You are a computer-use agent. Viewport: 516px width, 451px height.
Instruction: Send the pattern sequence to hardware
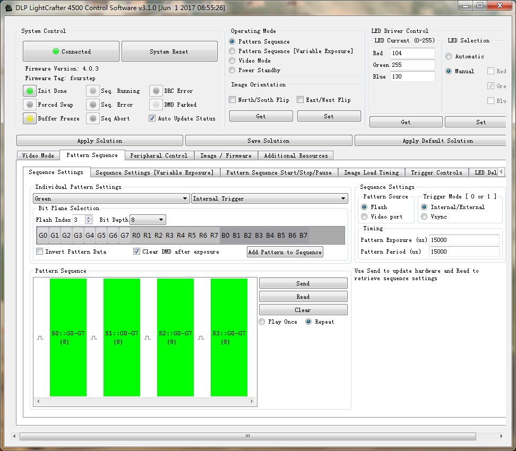(303, 283)
